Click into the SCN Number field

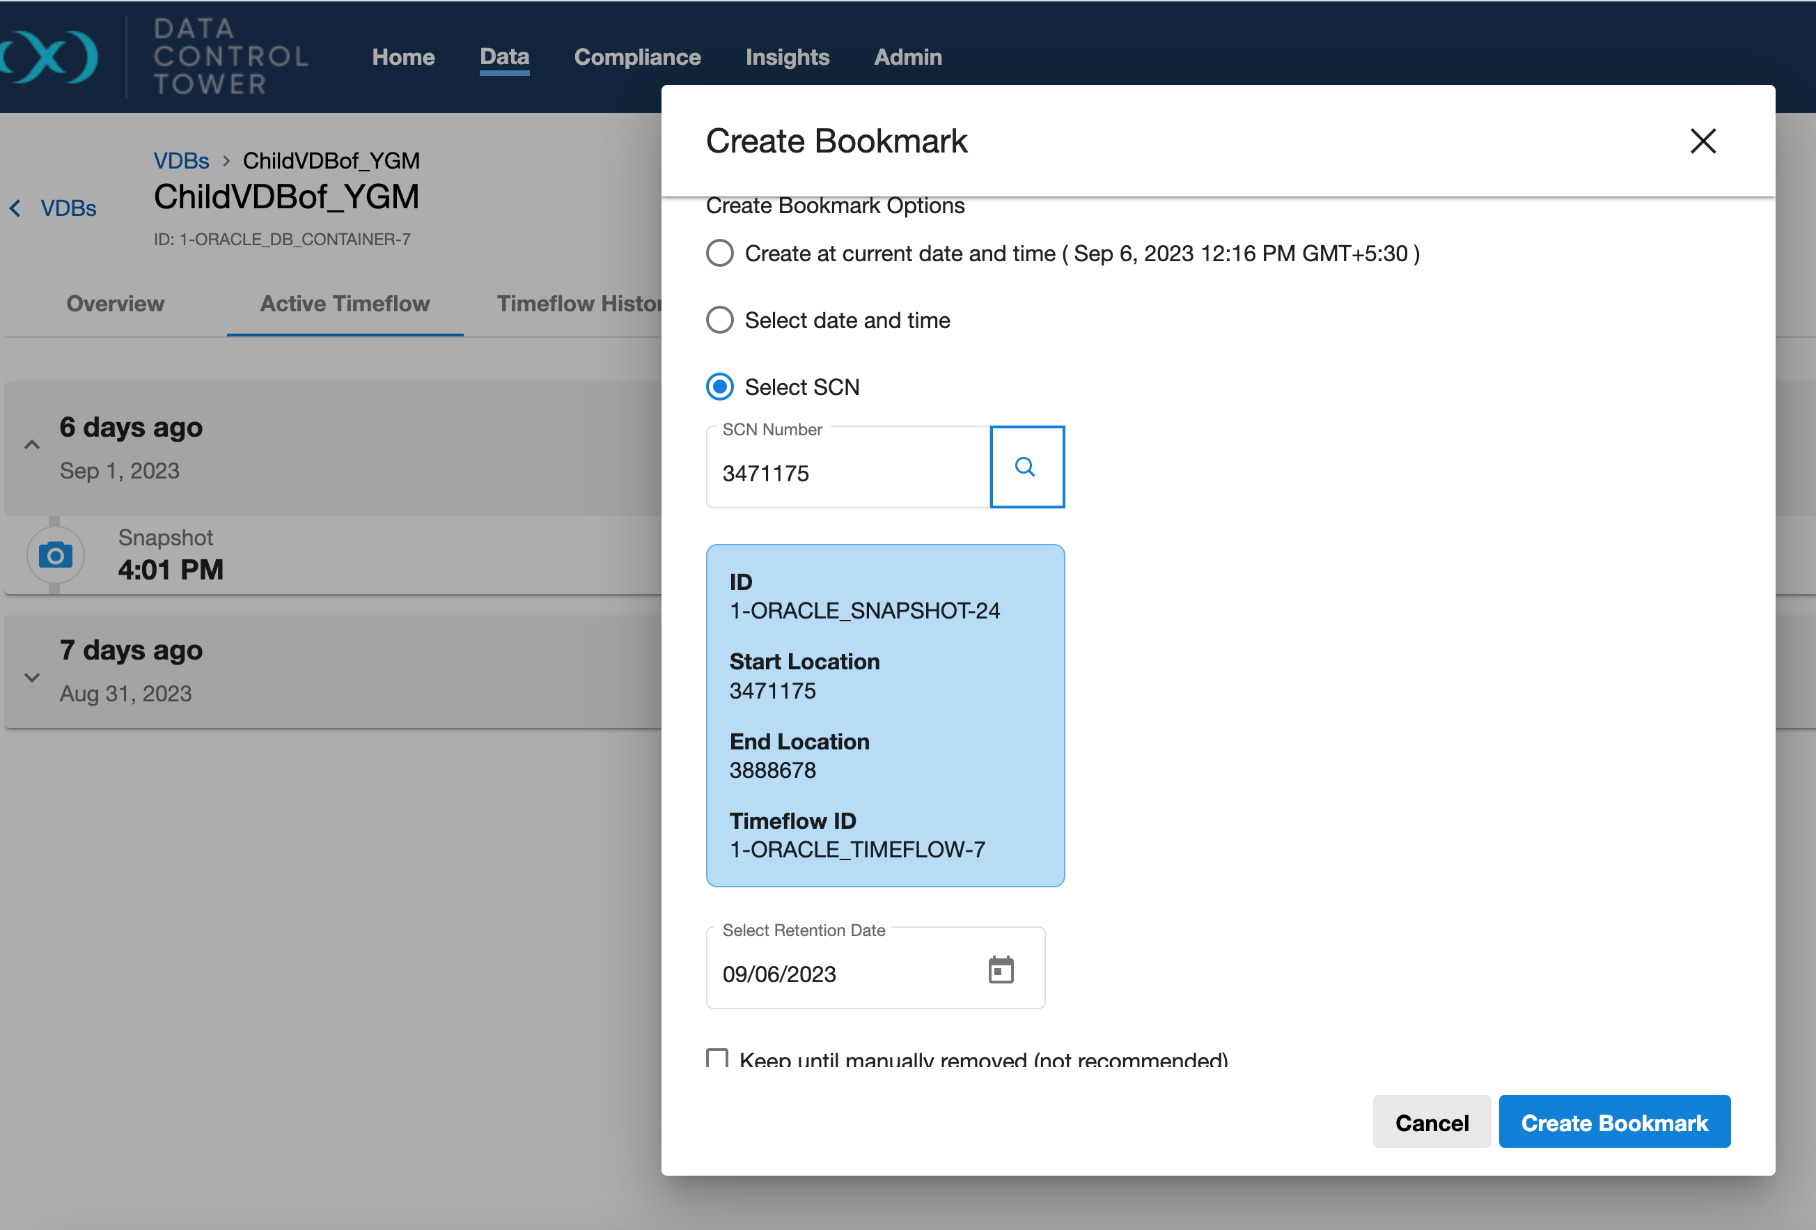[847, 474]
